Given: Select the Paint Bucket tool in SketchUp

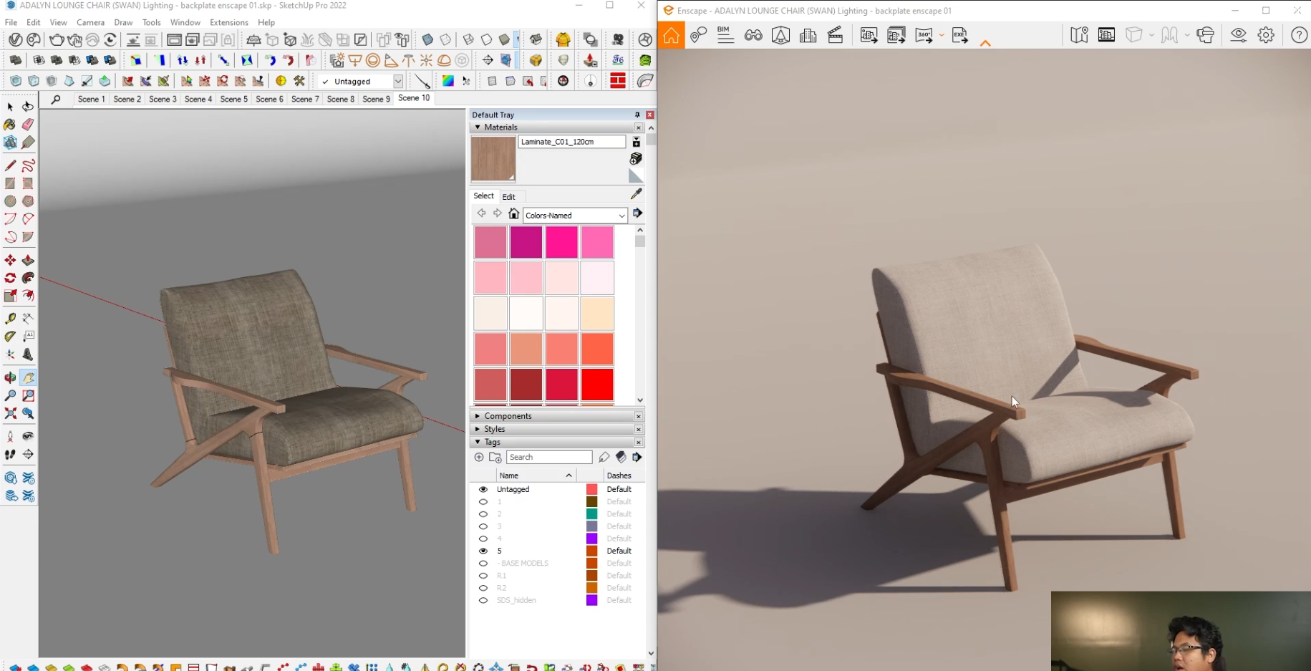Looking at the screenshot, I should (10, 125).
